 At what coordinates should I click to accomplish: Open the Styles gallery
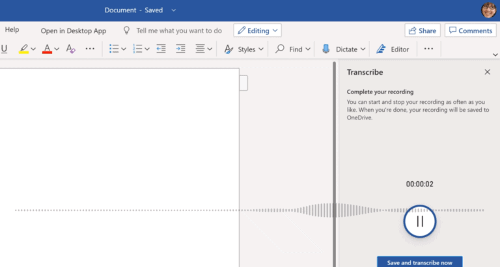244,49
